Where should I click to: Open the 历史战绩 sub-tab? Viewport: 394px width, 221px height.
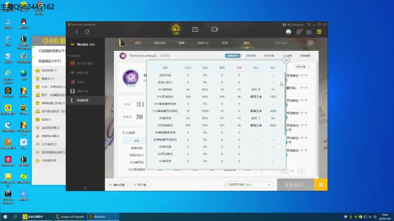251,56
